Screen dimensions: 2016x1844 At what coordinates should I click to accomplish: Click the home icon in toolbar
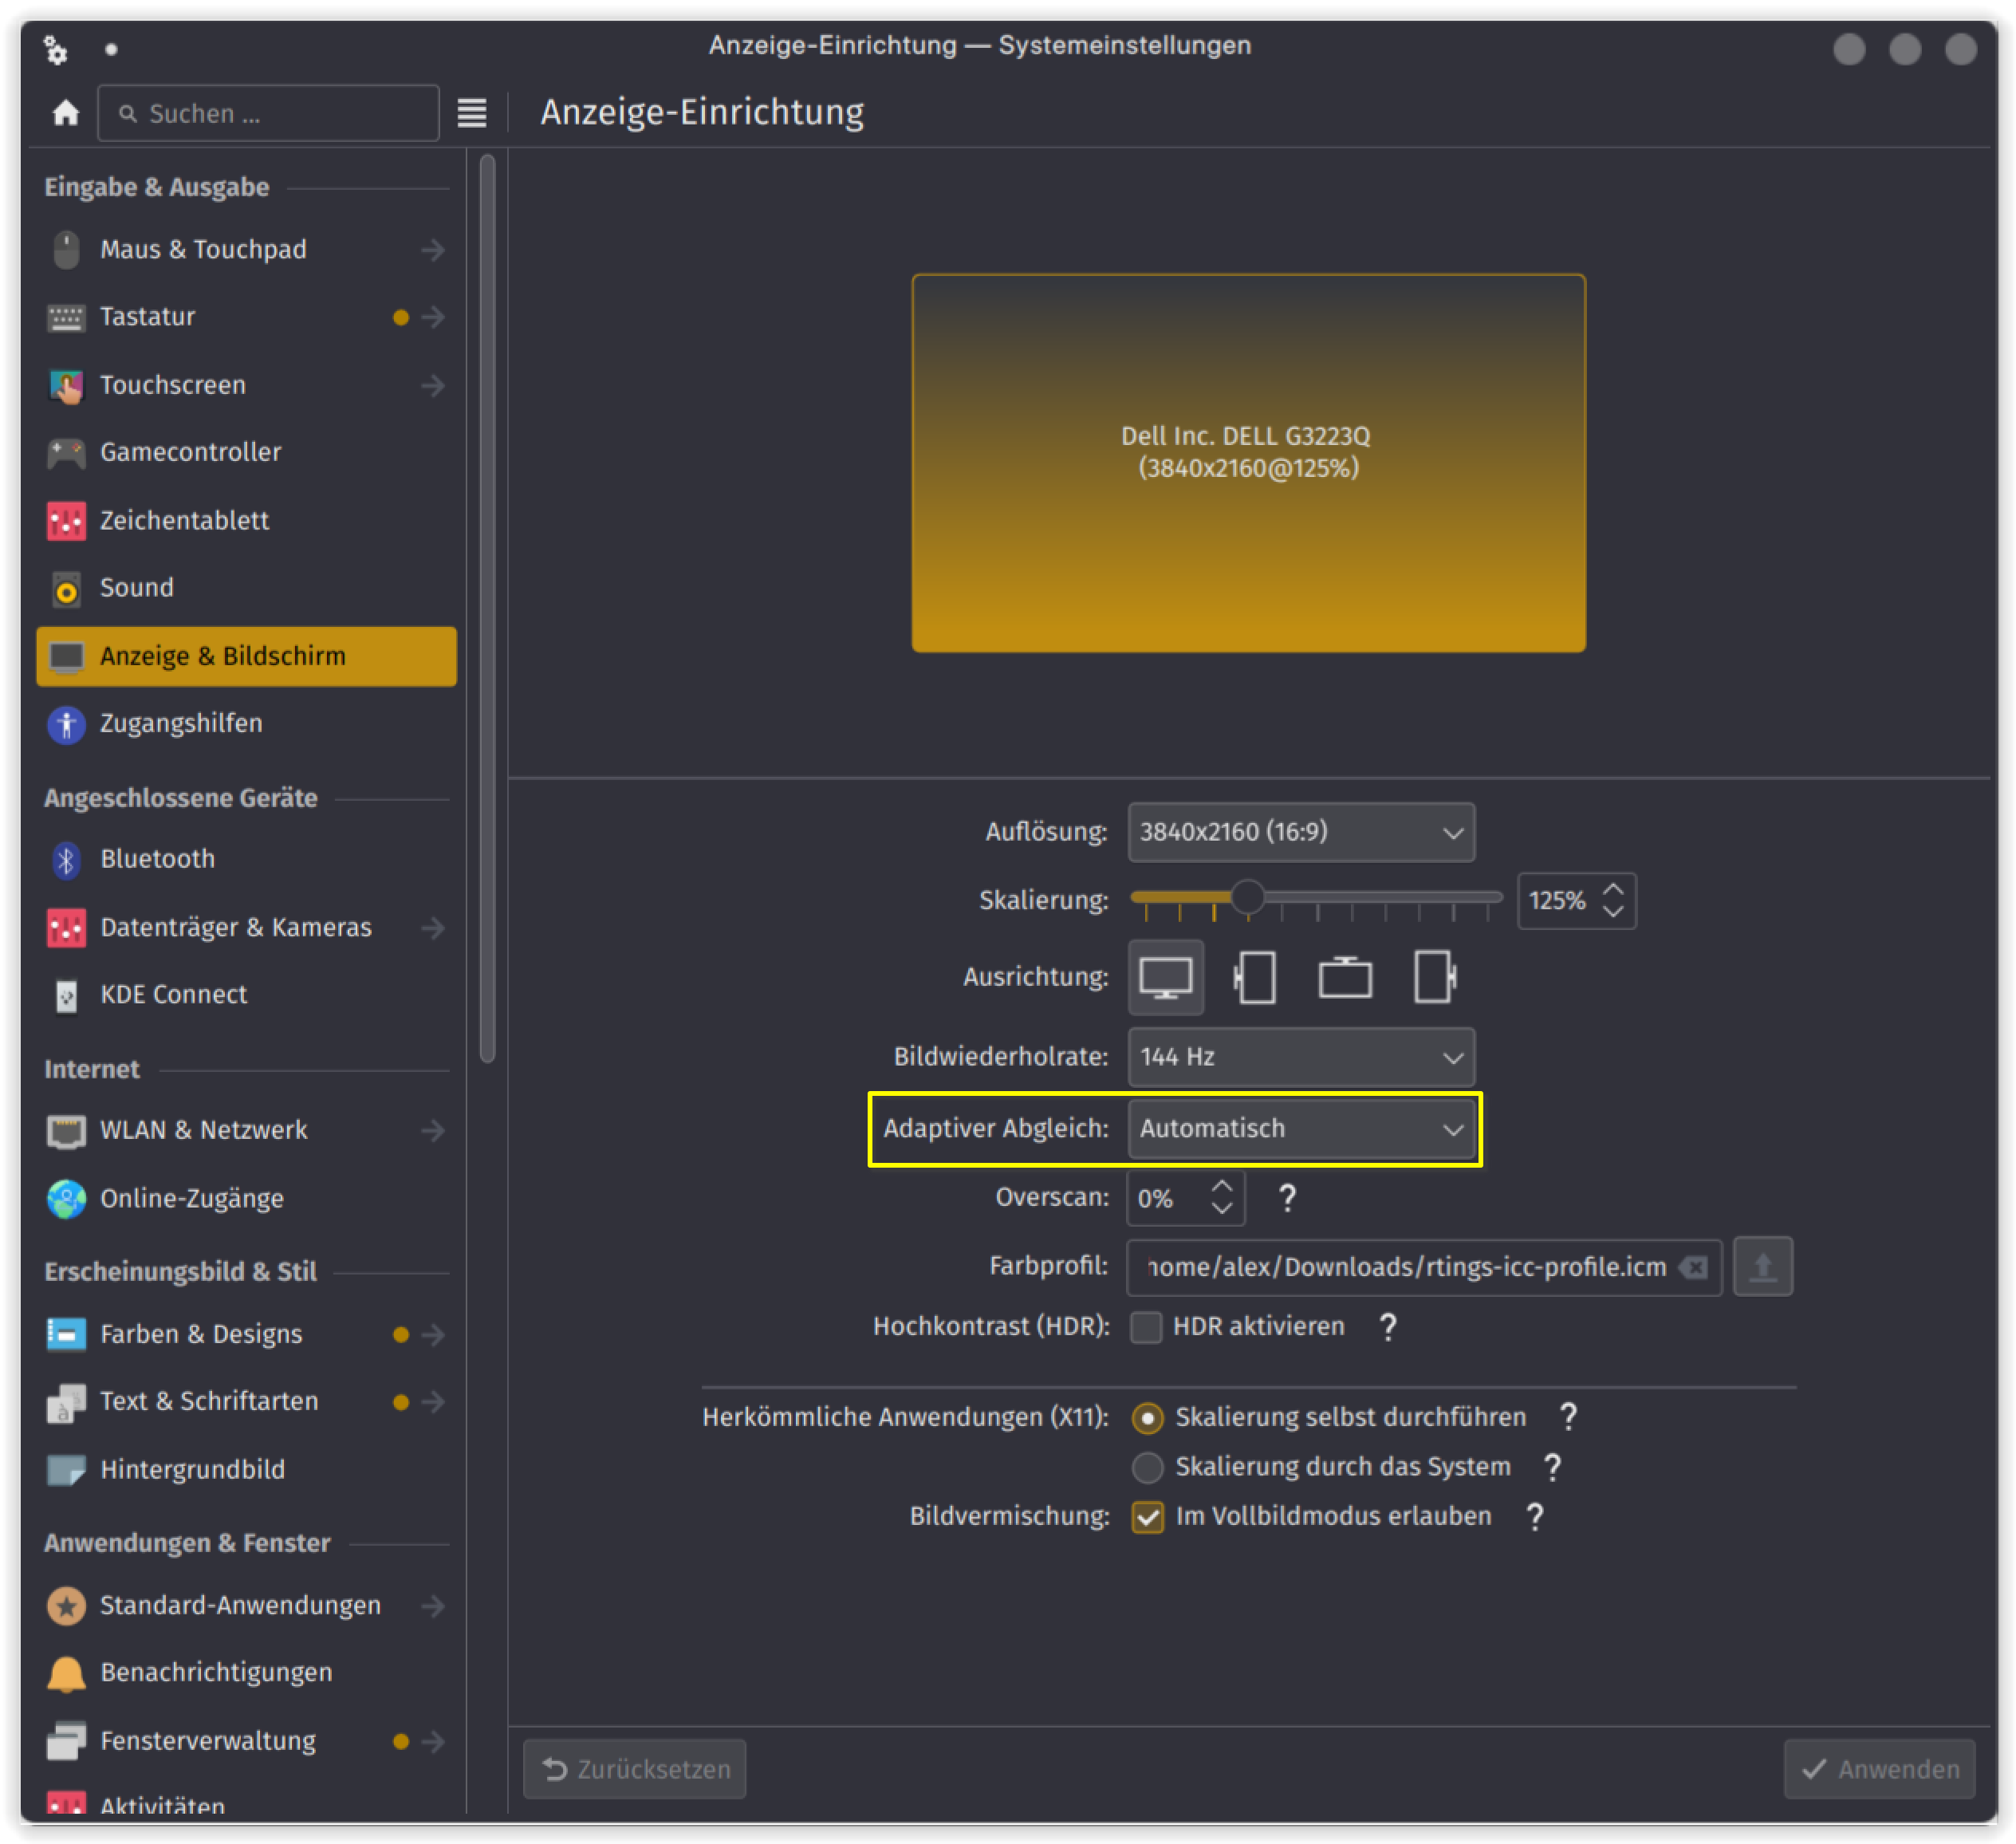point(66,113)
